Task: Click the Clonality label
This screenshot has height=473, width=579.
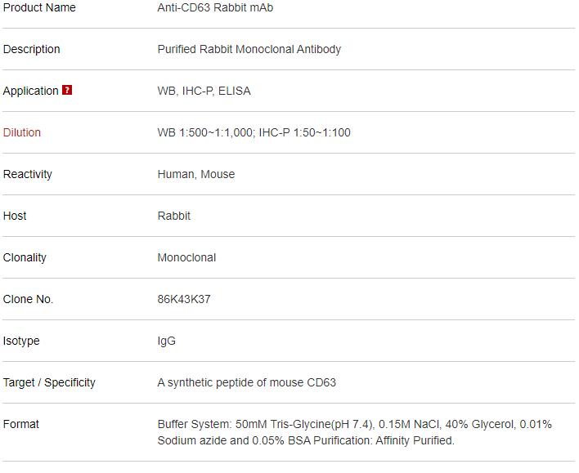Action: 25,257
